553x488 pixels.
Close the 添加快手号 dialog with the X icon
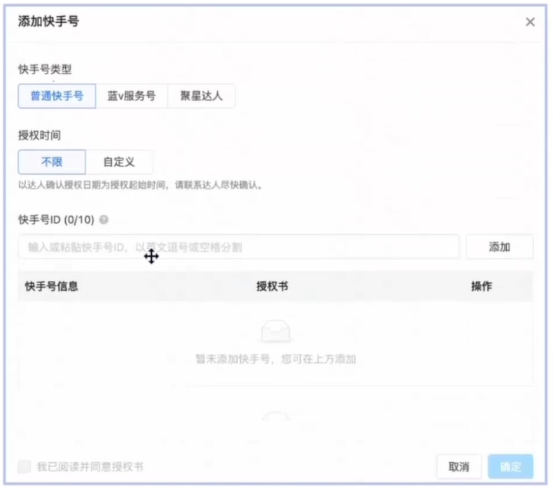[x=530, y=22]
